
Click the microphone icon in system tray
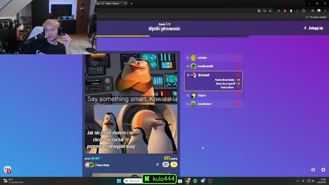pyautogui.click(x=303, y=181)
